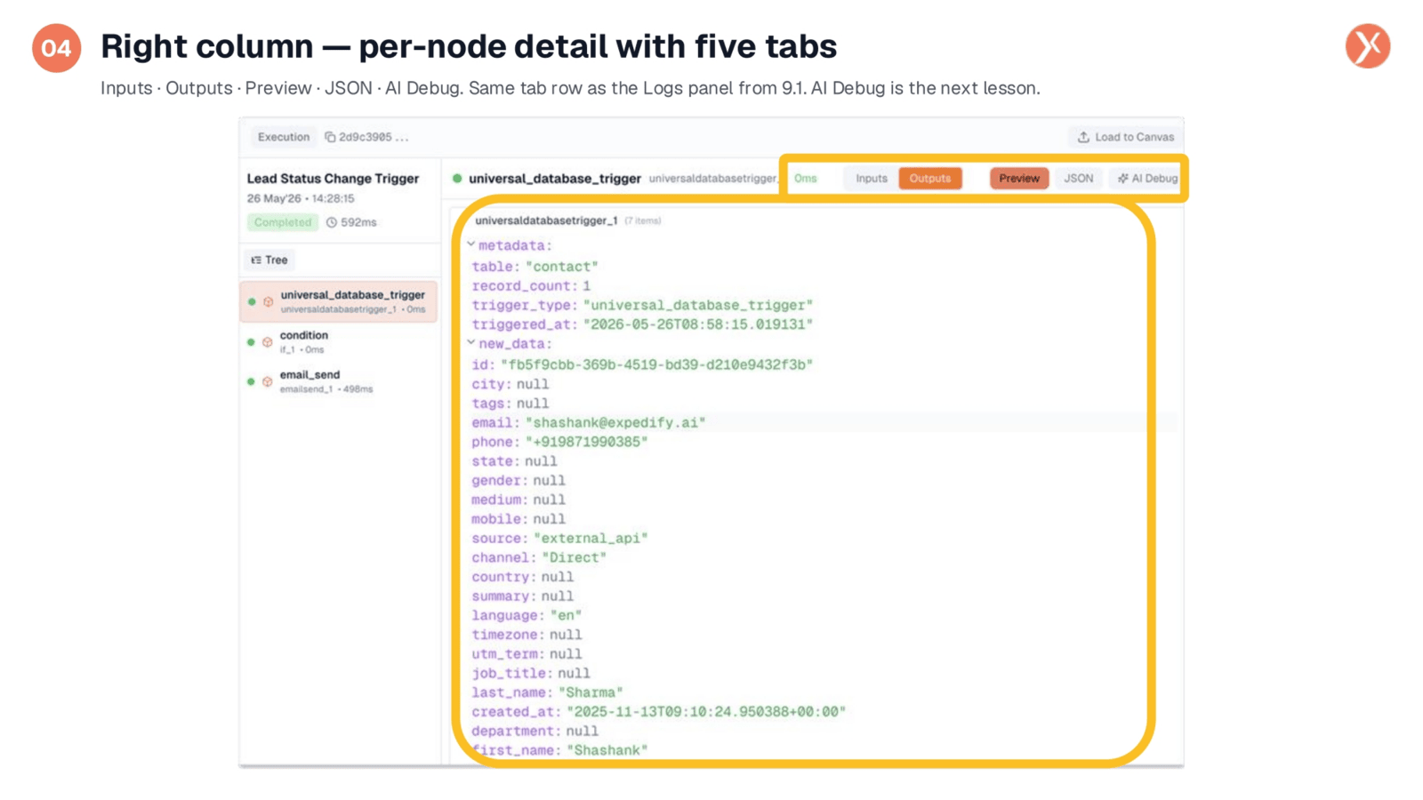
Task: Click the clock icon beside 592ms
Action: (x=332, y=222)
